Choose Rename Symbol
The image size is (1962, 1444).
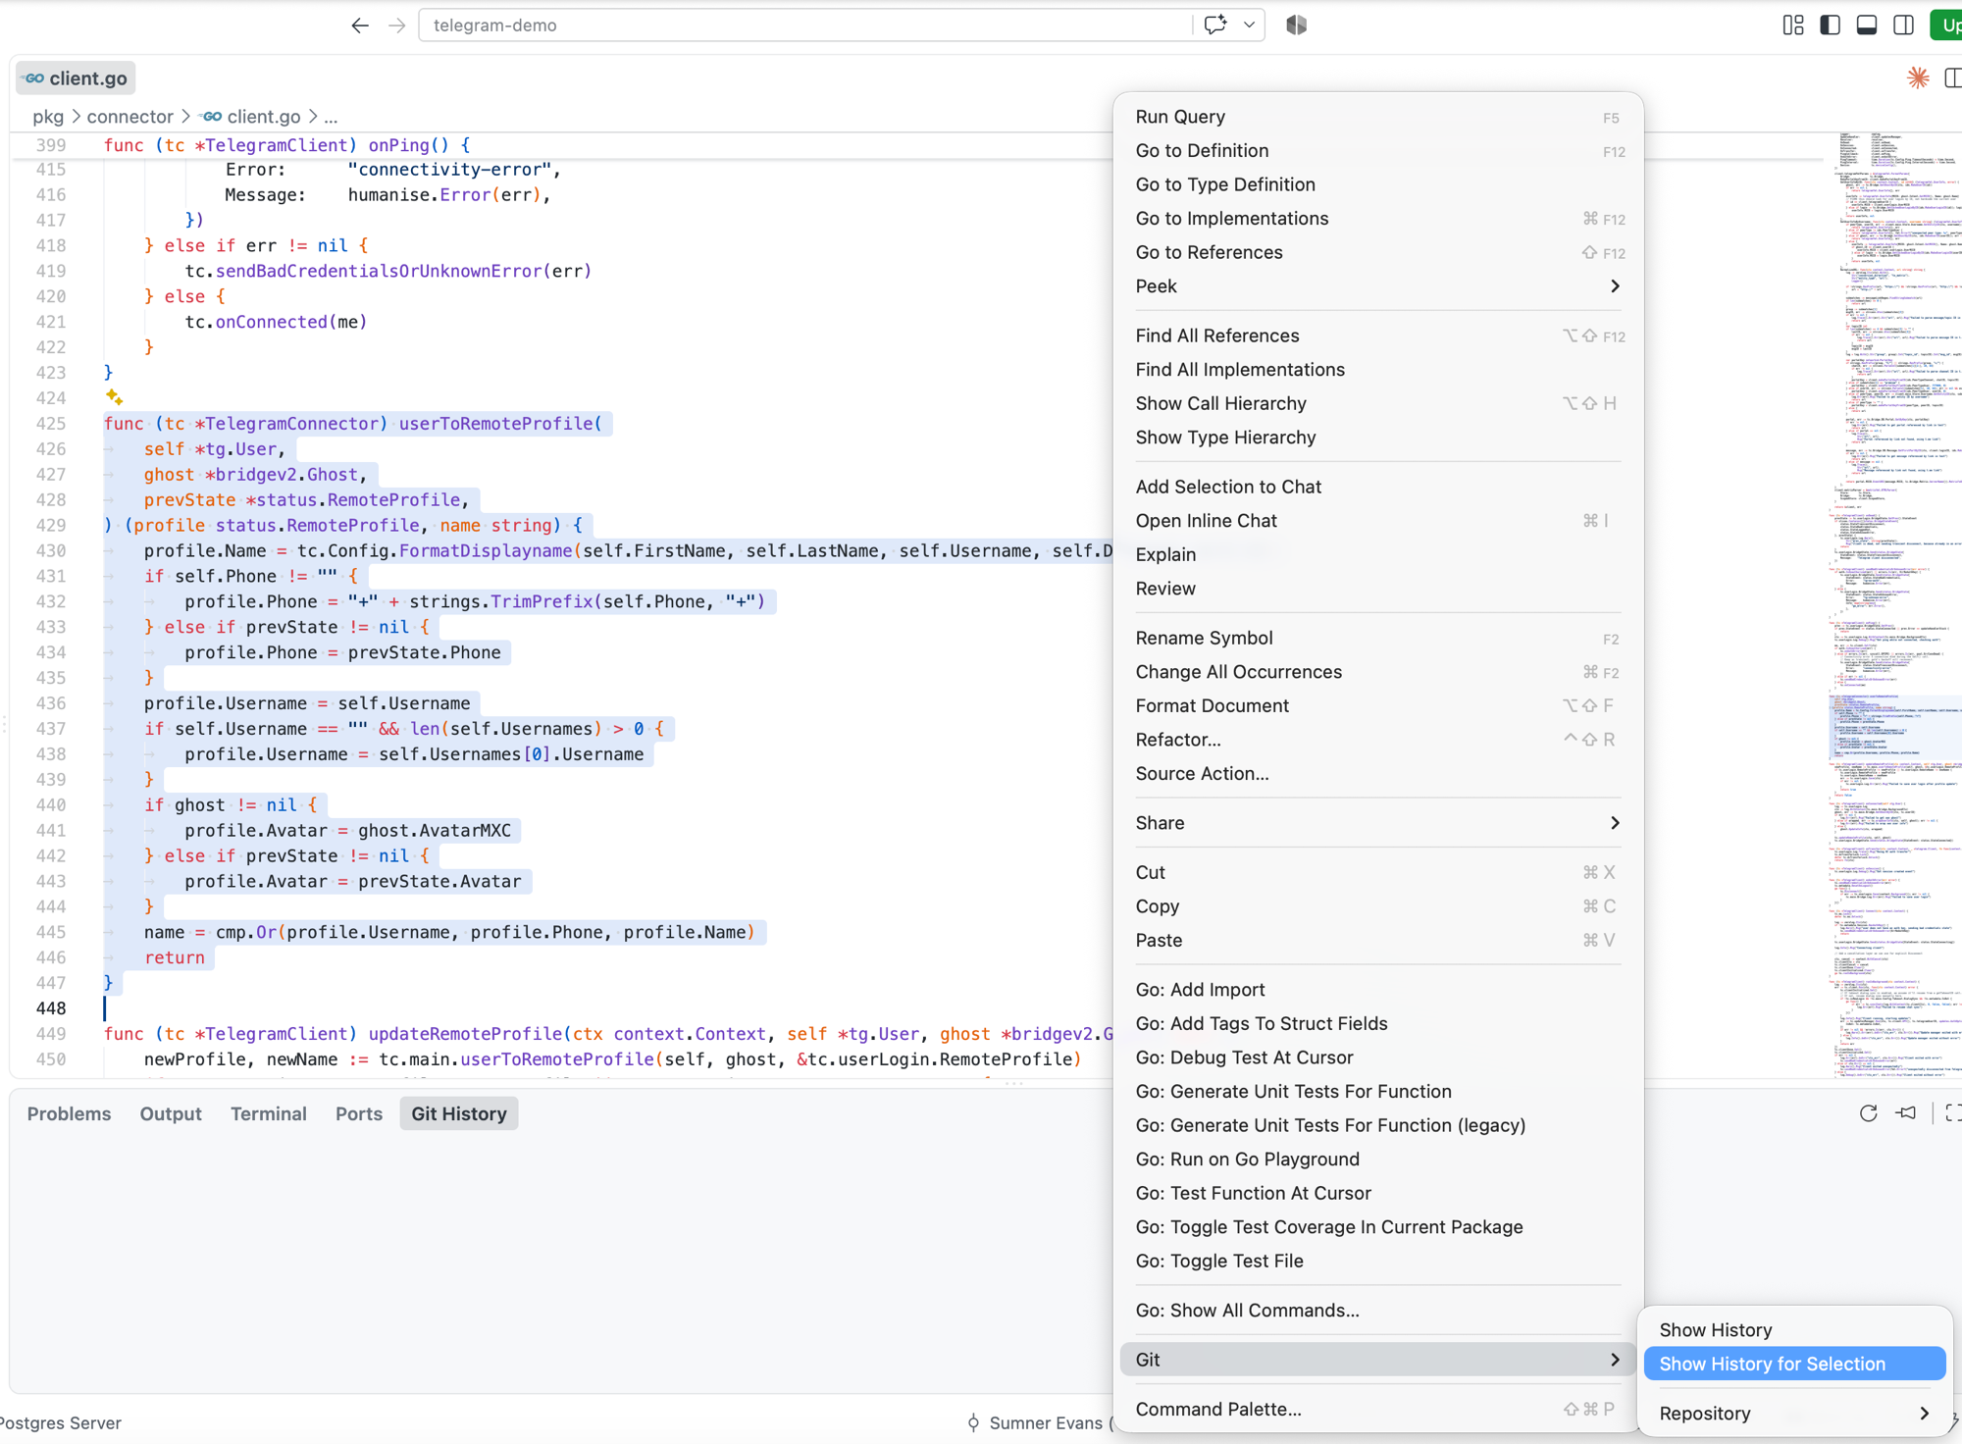point(1377,638)
